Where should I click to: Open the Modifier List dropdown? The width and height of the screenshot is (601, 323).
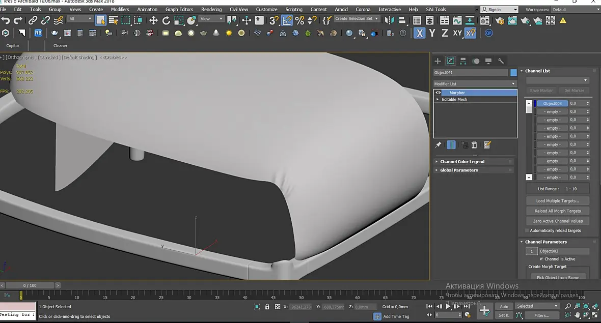point(475,83)
